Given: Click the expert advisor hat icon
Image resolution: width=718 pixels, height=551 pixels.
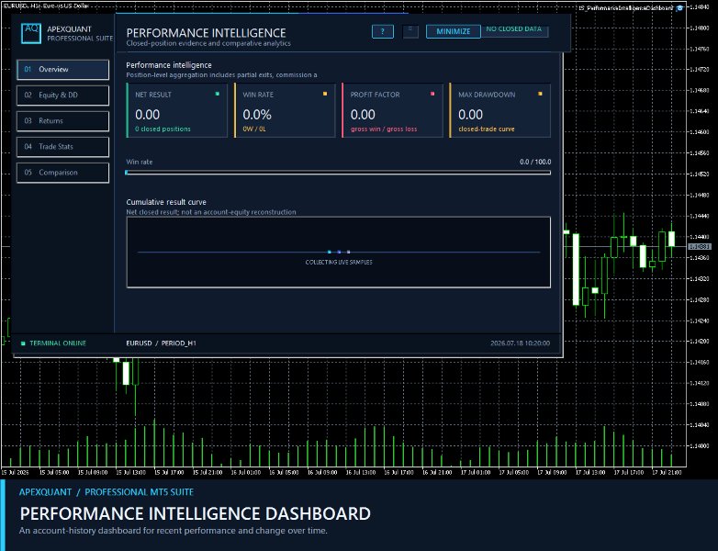Looking at the screenshot, I should click(x=680, y=7).
